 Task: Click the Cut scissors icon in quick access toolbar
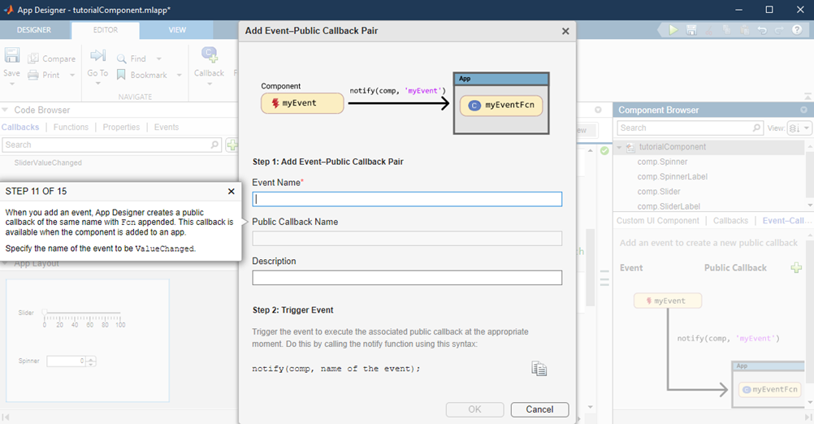[x=709, y=30]
